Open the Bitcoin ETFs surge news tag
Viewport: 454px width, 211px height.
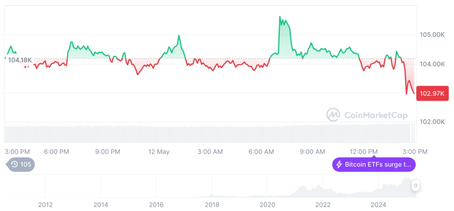374,165
